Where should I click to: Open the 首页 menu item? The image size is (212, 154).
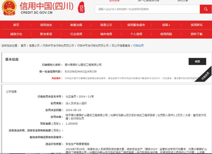pyautogui.click(x=16, y=25)
